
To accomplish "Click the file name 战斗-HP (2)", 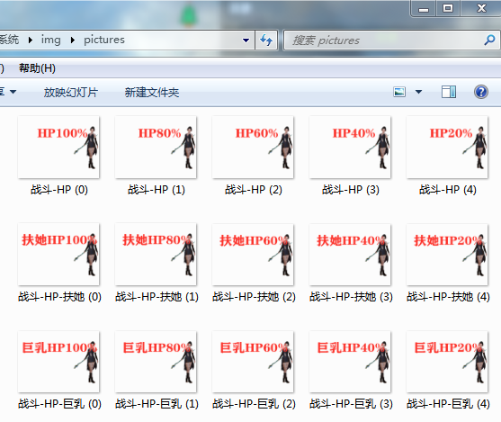I will (254, 190).
